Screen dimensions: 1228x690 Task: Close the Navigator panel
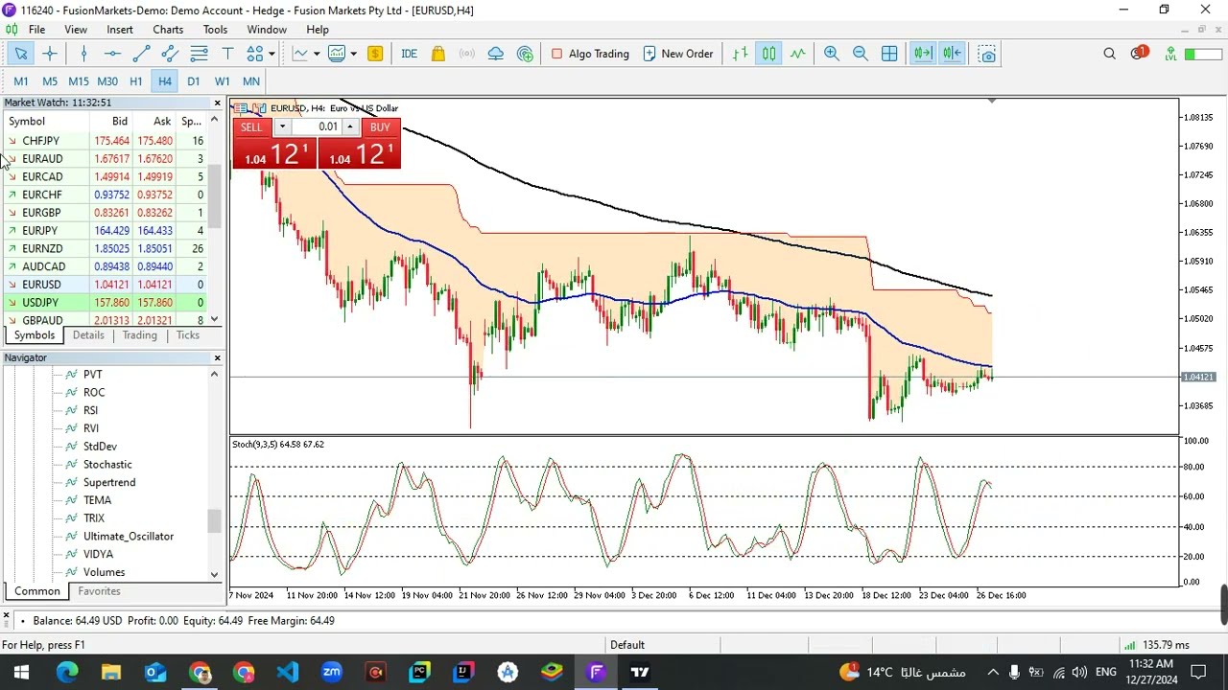coord(217,357)
